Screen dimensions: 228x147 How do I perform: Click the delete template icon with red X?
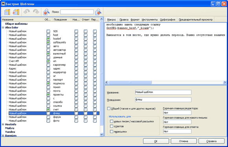pos(16,12)
